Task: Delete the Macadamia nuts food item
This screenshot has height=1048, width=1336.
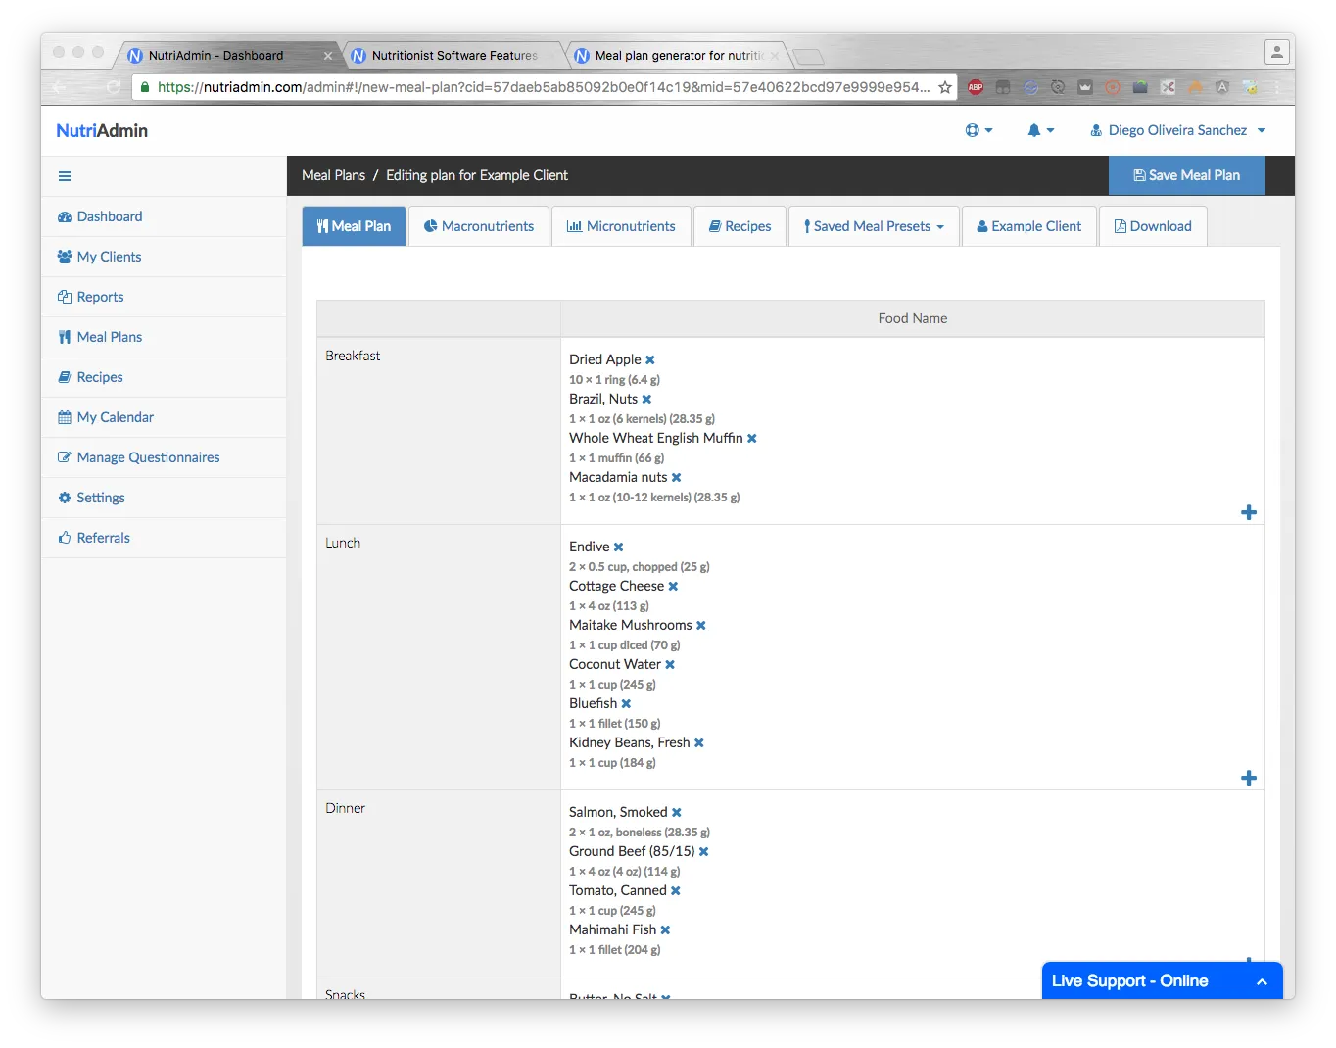Action: click(x=676, y=478)
